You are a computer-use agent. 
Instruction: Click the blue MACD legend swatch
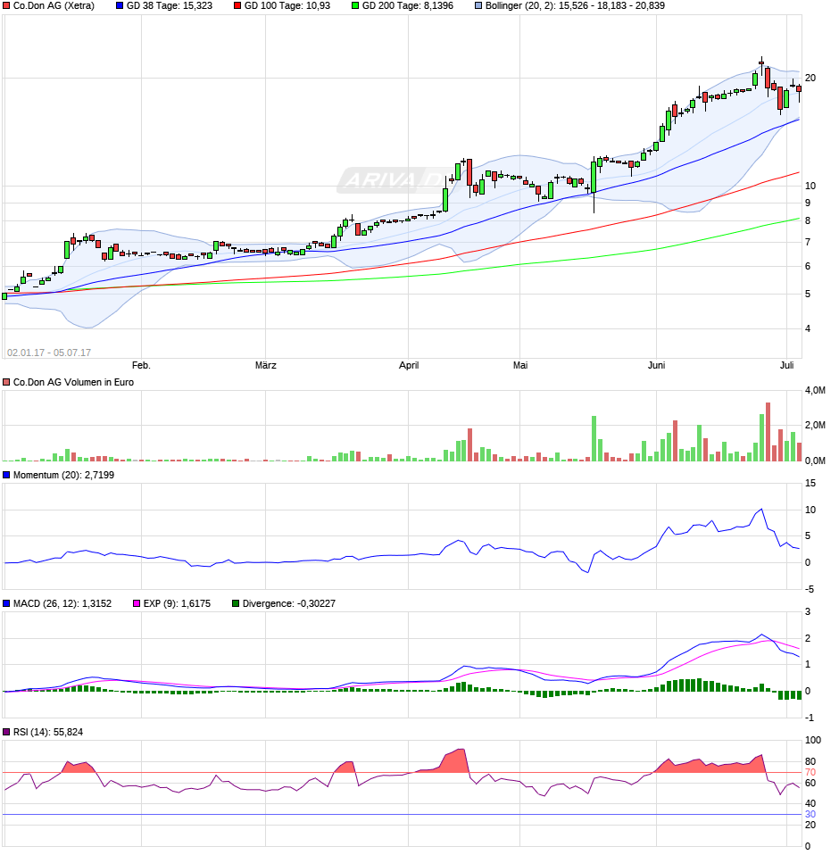[x=6, y=604]
